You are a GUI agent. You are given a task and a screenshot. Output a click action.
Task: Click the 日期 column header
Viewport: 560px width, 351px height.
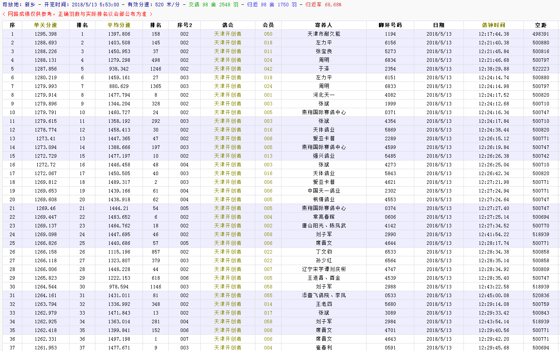tap(439, 25)
